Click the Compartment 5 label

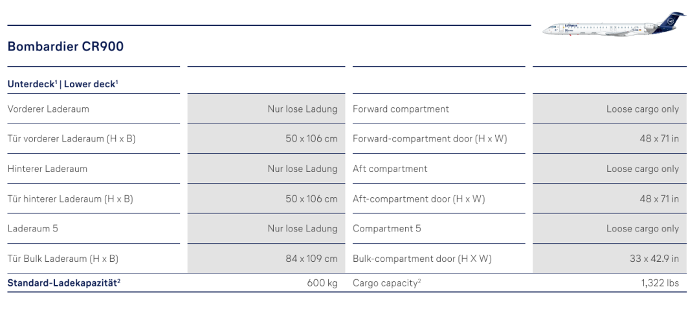386,229
